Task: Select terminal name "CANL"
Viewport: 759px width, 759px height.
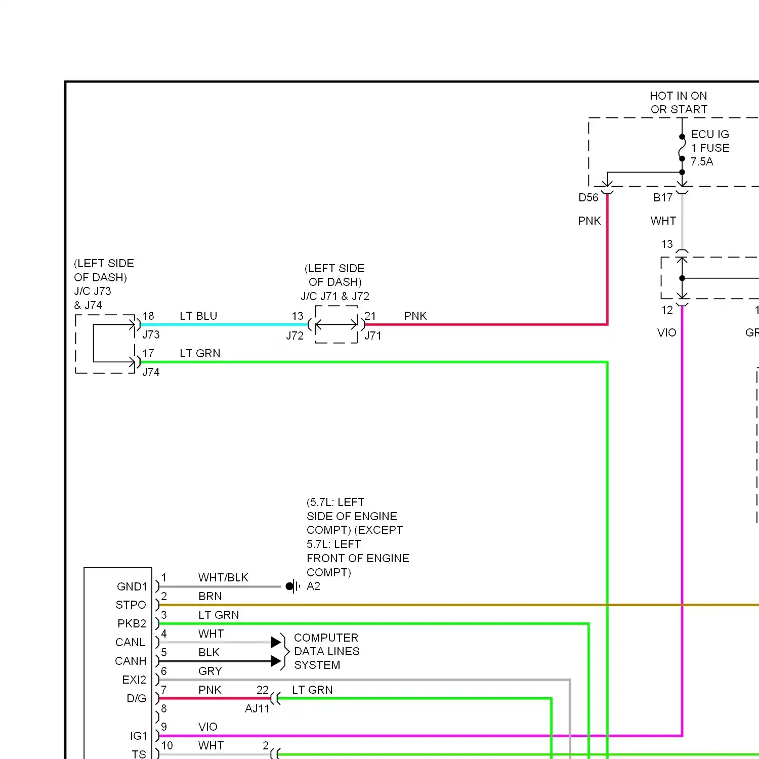Action: [130, 642]
